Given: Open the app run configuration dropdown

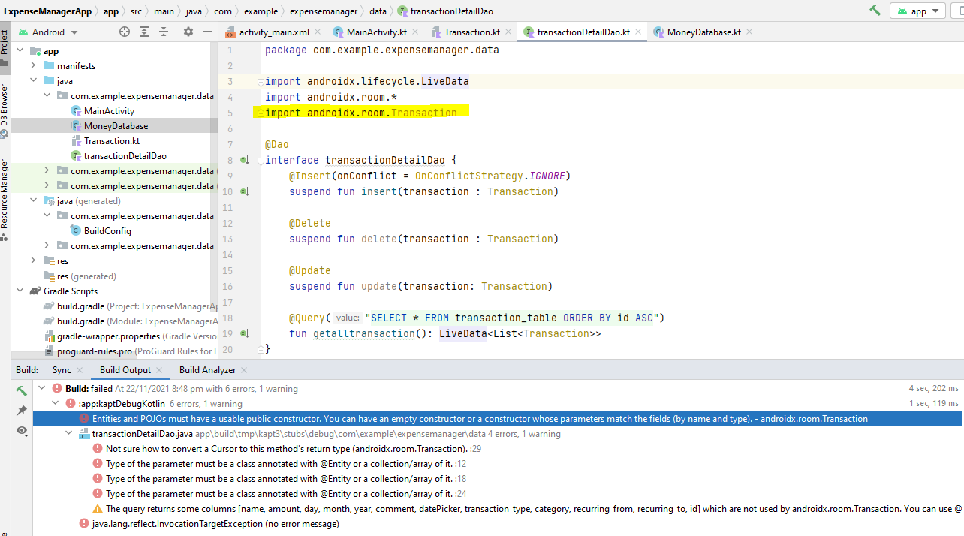Looking at the screenshot, I should click(917, 11).
